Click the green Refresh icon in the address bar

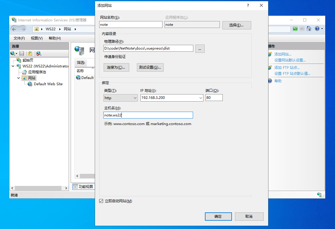point(295,29)
